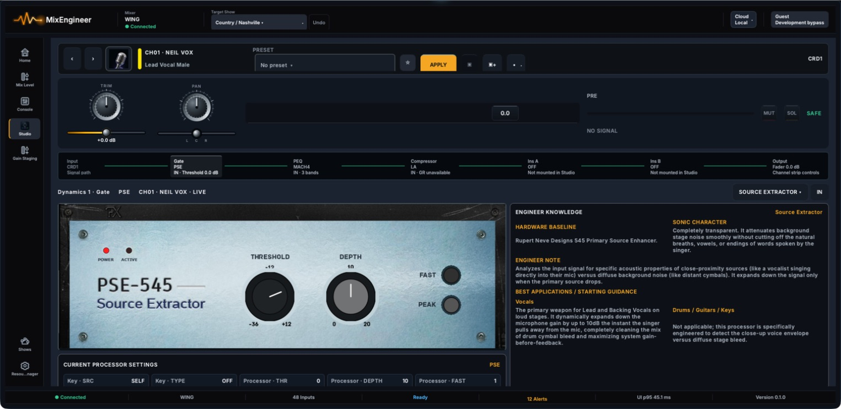Go to the Console view
Screen dimensions: 841x409
click(25, 104)
